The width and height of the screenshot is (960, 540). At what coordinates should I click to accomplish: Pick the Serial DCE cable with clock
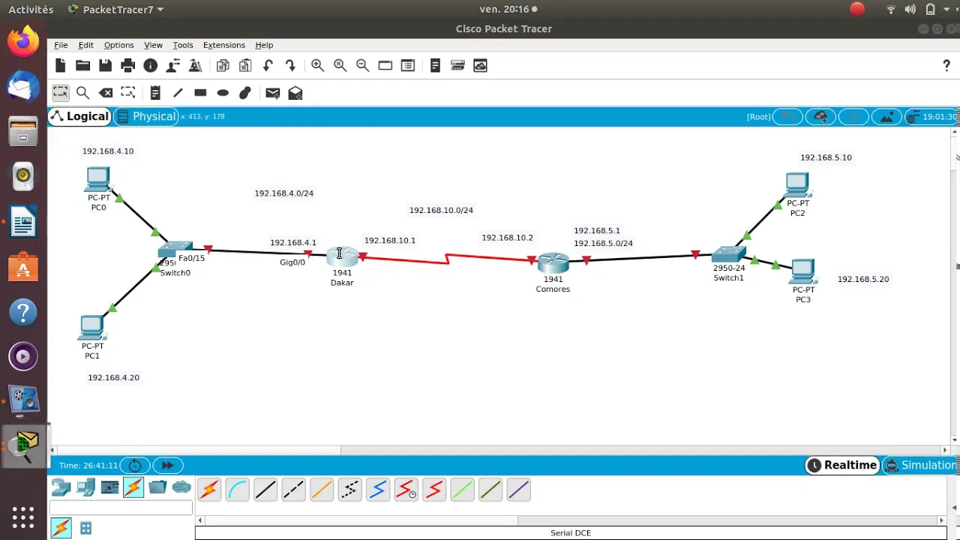tap(406, 490)
